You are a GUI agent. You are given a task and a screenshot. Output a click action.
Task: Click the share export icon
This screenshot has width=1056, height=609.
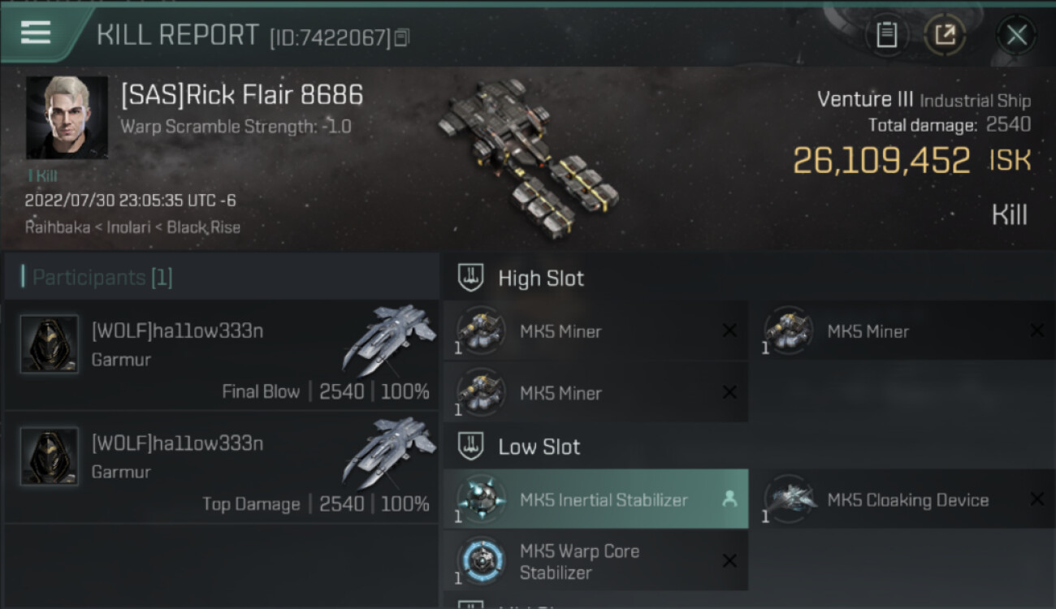pos(945,35)
